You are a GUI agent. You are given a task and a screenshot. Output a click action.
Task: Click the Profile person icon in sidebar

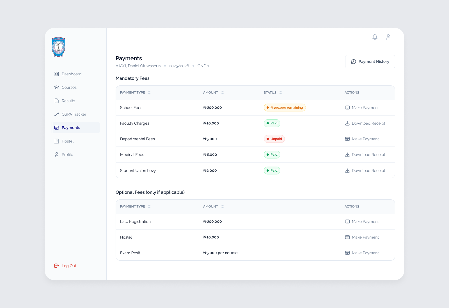(57, 155)
